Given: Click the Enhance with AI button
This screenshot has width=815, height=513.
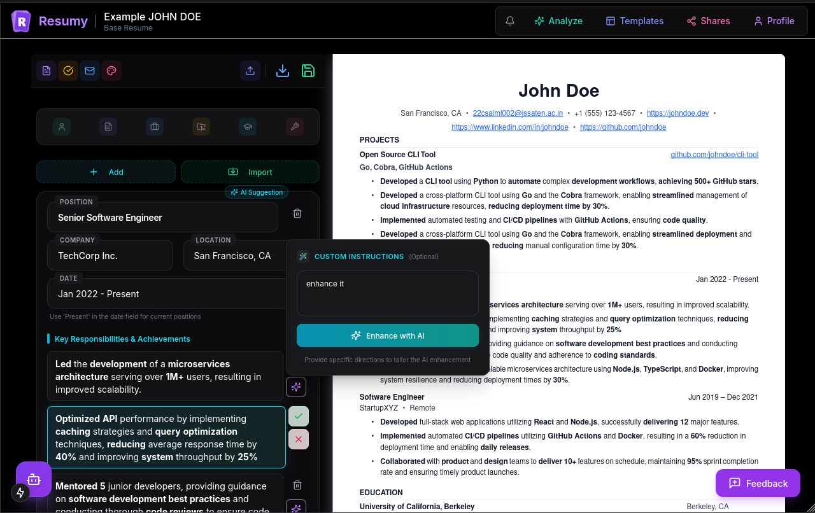Looking at the screenshot, I should tap(387, 335).
